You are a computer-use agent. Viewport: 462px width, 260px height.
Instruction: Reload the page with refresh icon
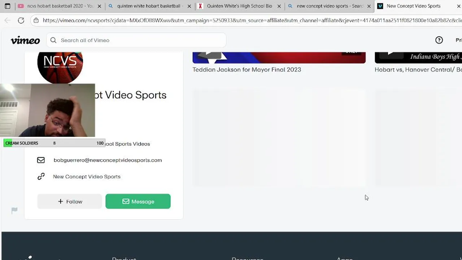21,21
